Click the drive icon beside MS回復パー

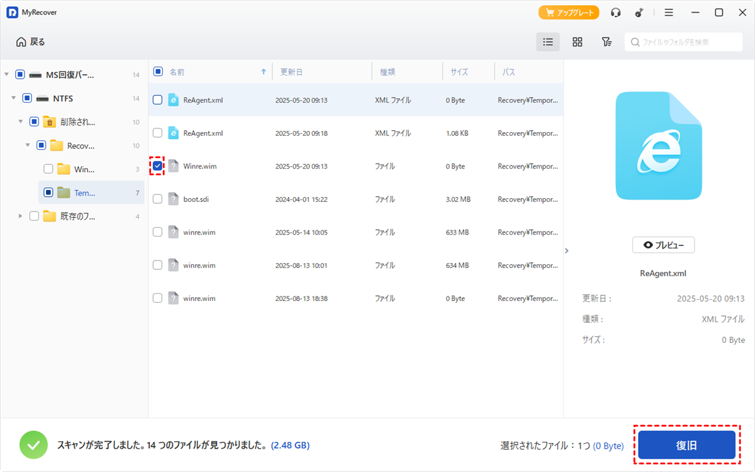click(35, 75)
